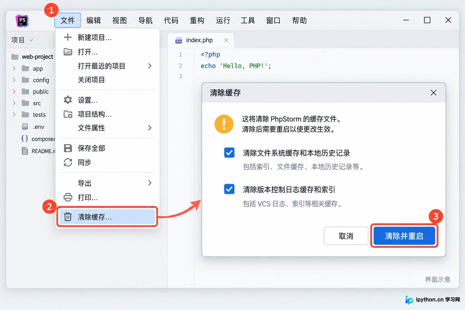Image resolution: width=465 pixels, height=310 pixels.
Task: Open the 导航 menu
Action: (x=145, y=20)
